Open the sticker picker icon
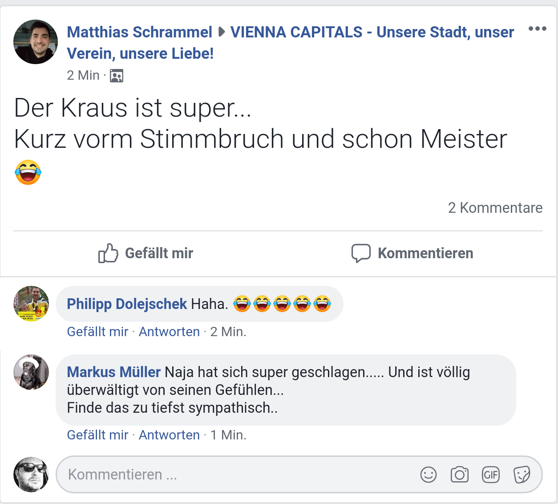 pyautogui.click(x=522, y=475)
